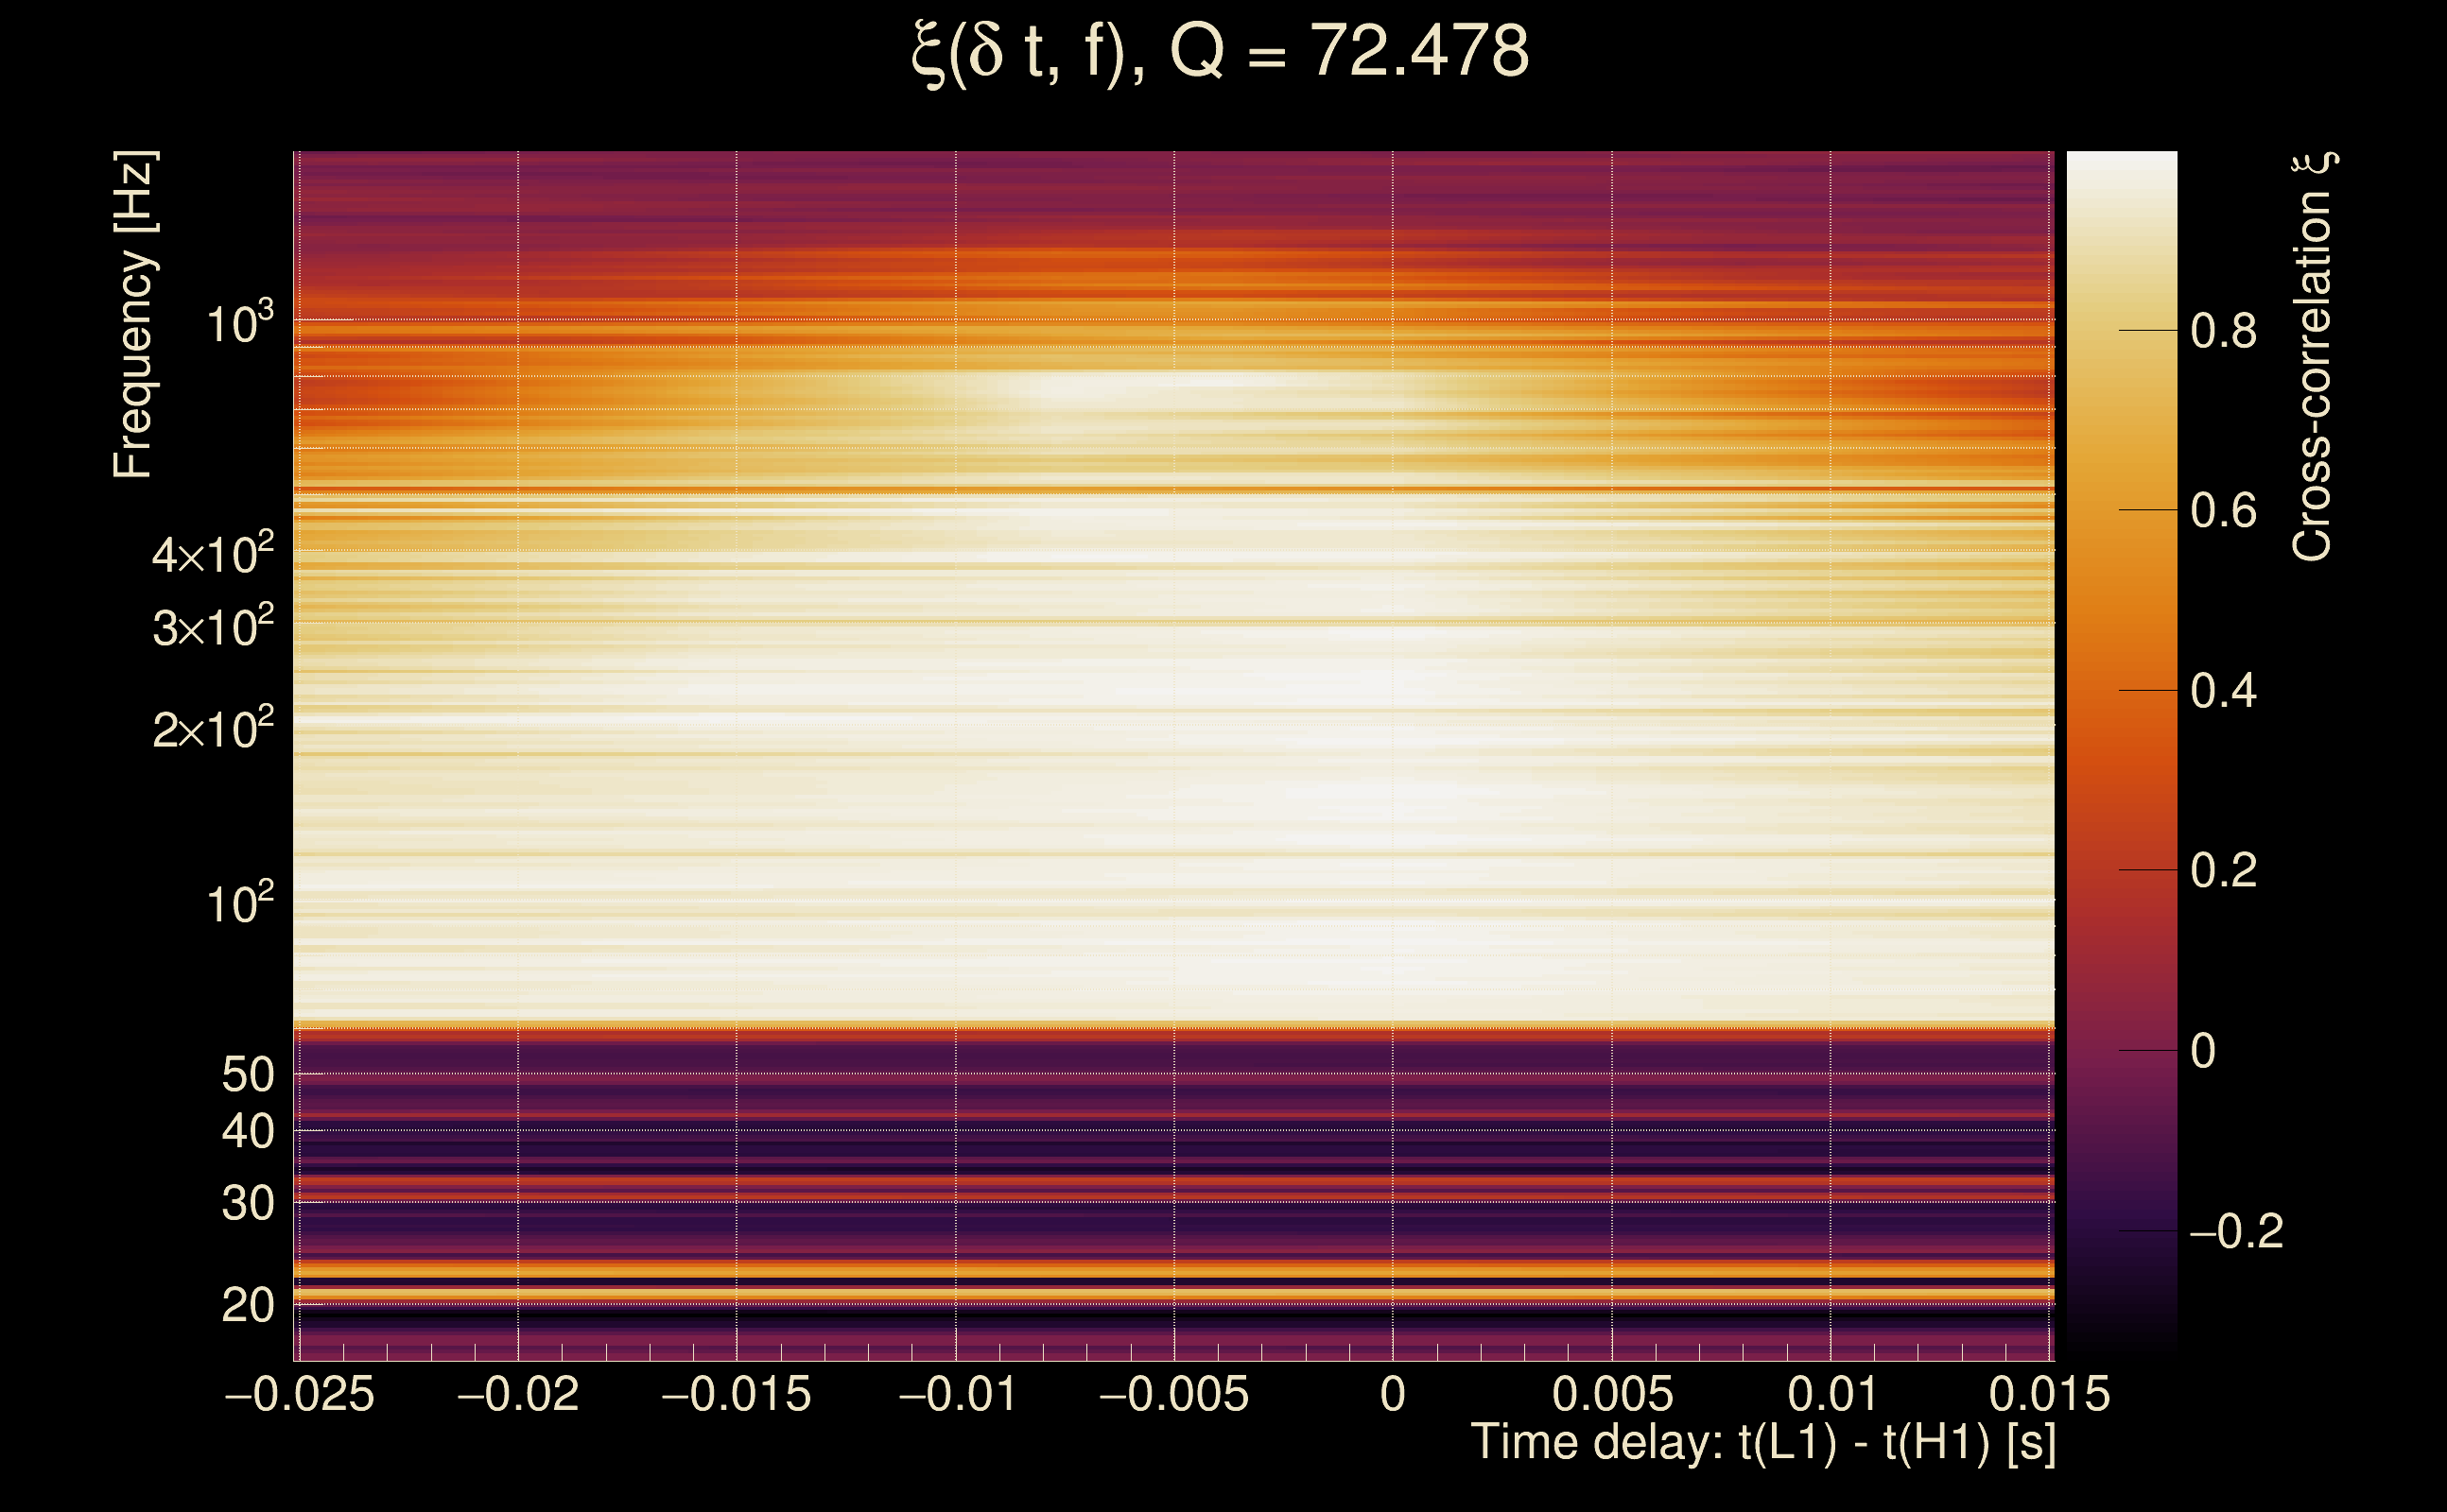Click the 20 Hz frequency tick label
Image resolution: width=2447 pixels, height=1512 pixels.
tap(247, 1305)
